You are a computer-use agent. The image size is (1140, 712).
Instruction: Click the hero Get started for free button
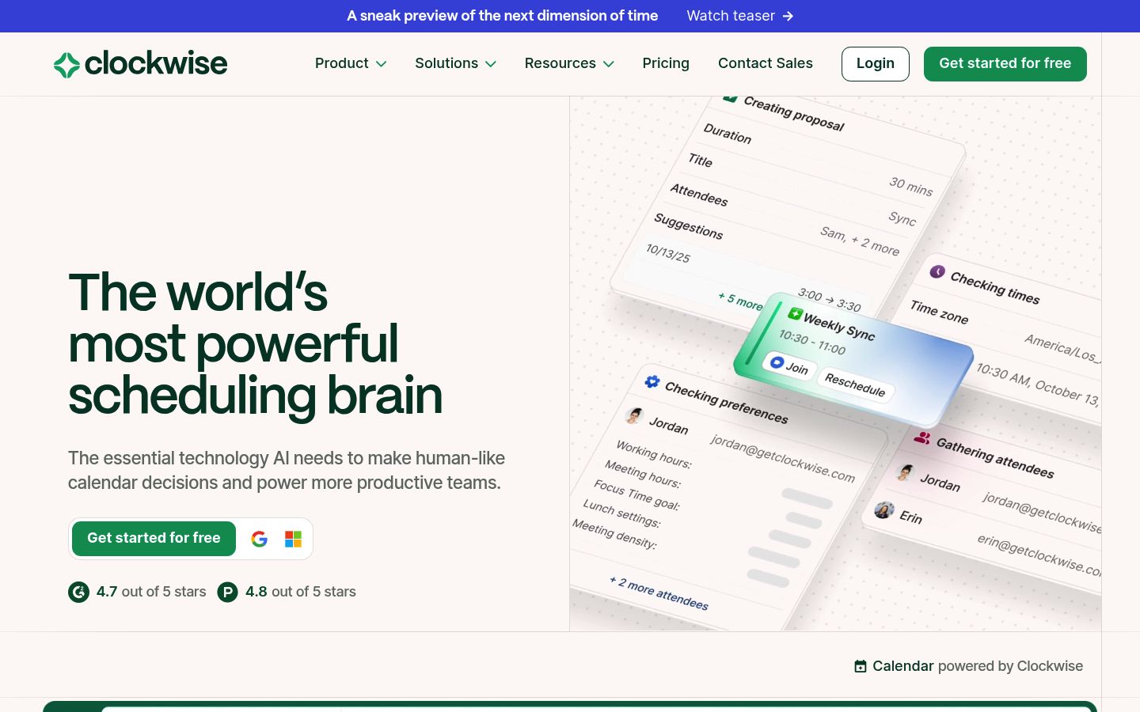click(154, 539)
